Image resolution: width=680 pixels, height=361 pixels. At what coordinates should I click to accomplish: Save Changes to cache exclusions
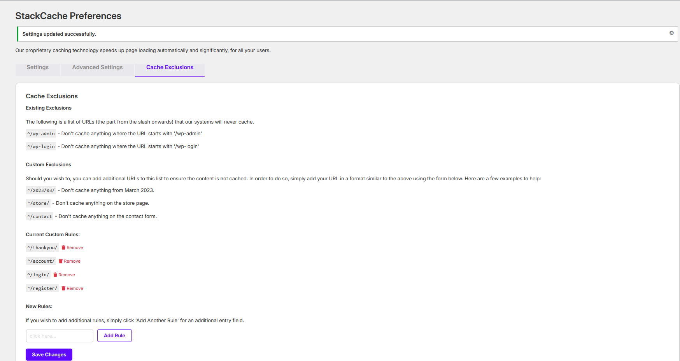pyautogui.click(x=49, y=355)
